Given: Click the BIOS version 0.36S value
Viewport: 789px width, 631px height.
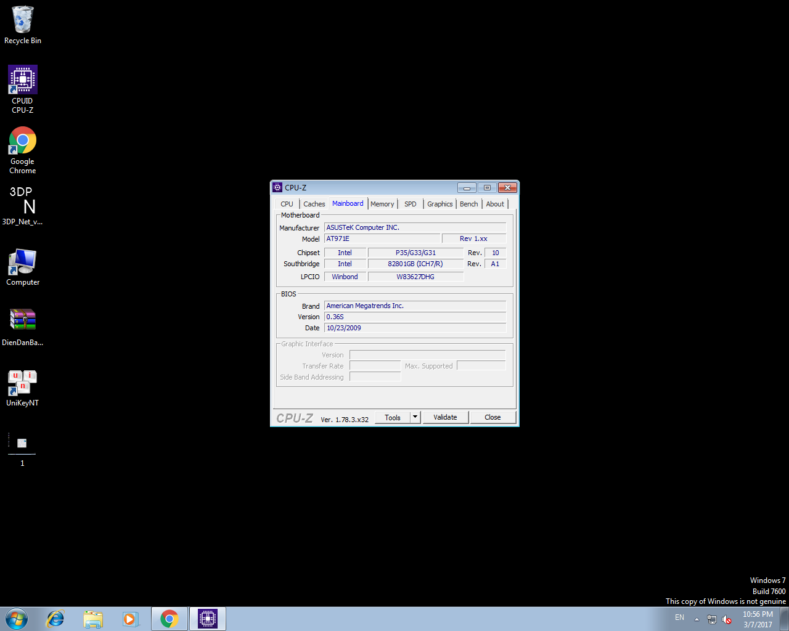Looking at the screenshot, I should point(415,317).
